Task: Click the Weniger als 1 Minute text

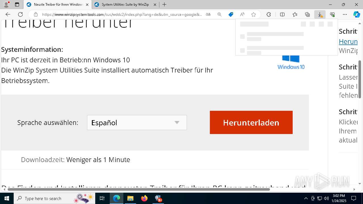Action: 98,160
